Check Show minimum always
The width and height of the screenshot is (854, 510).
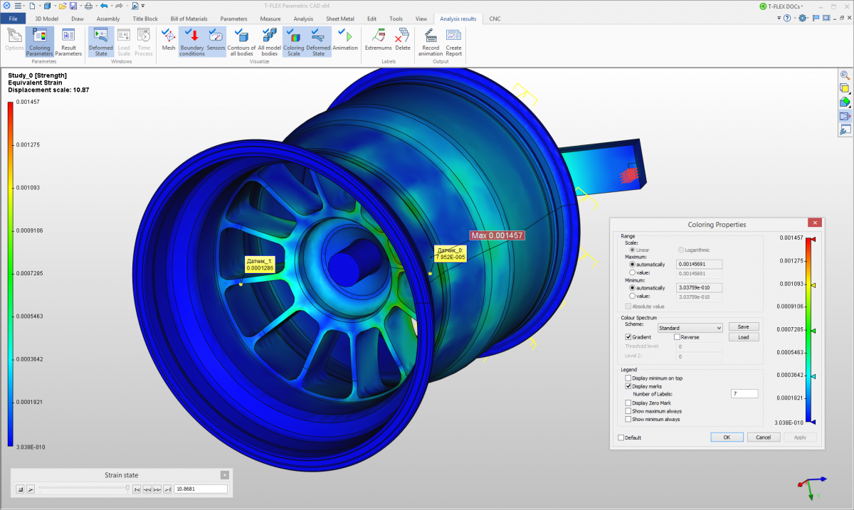pyautogui.click(x=628, y=420)
